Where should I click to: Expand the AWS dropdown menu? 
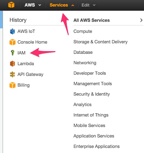pos(33,5)
